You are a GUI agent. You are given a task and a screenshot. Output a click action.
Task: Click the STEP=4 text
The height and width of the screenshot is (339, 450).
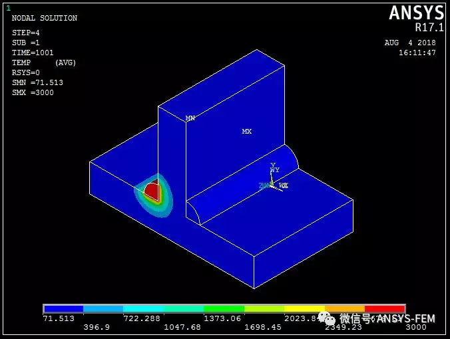pos(26,33)
